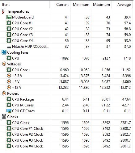Select the +3.3 V voltage row

[66, 76]
